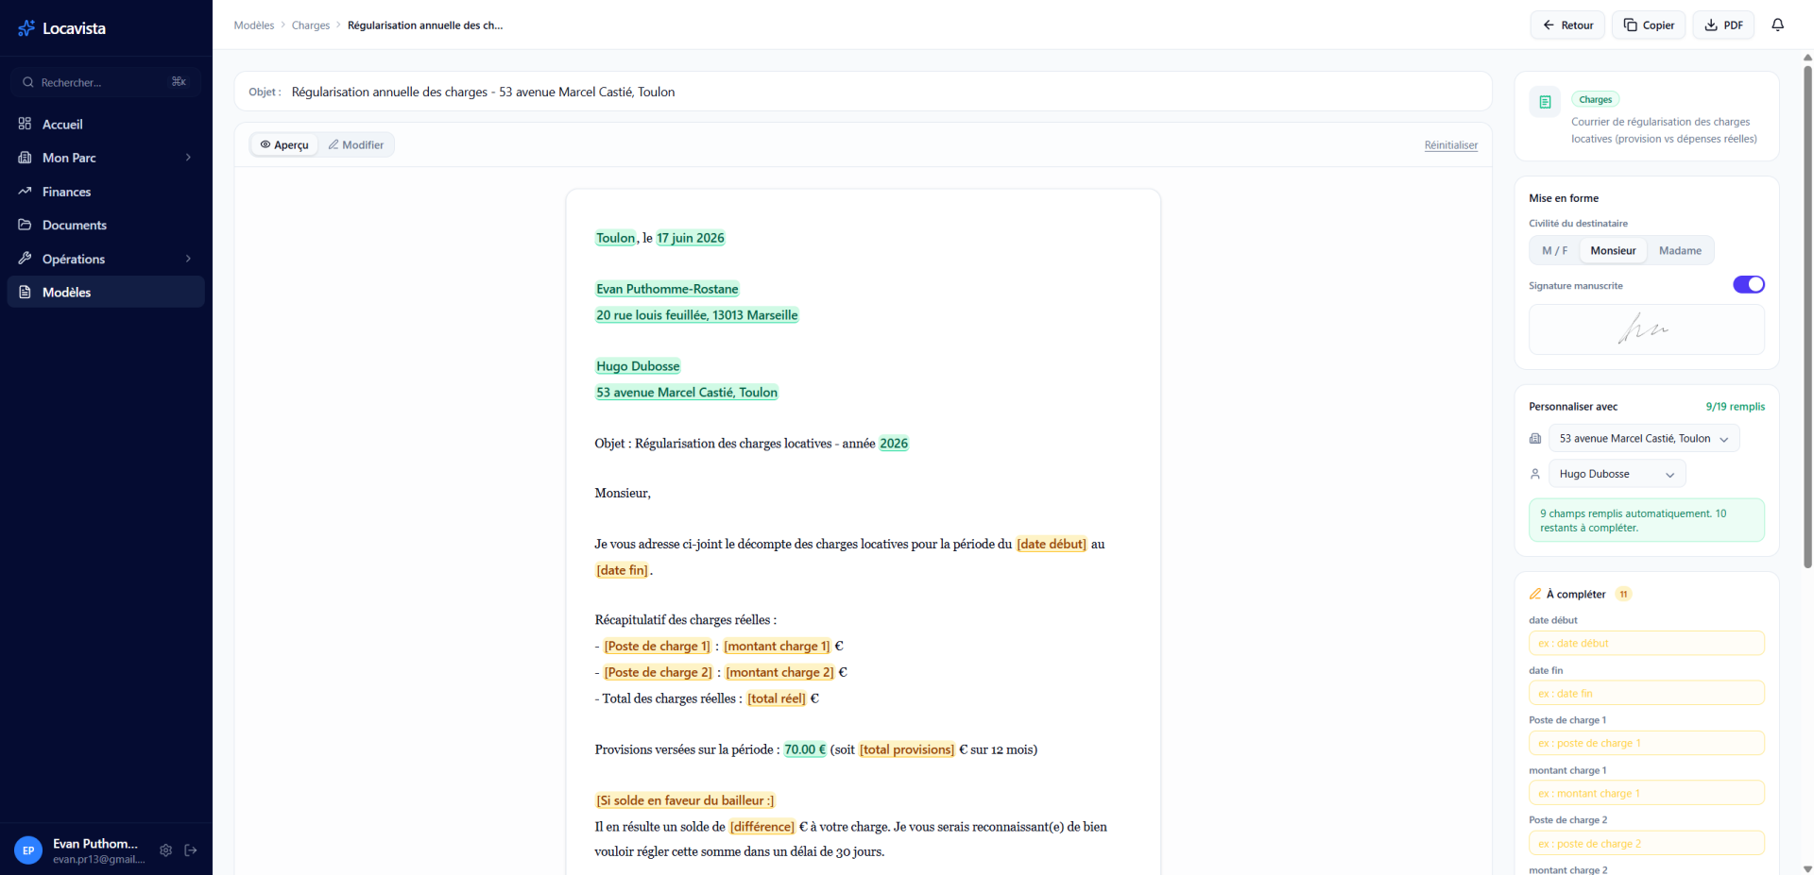The width and height of the screenshot is (1814, 875).
Task: Open Accueil in the sidebar
Action: click(x=106, y=124)
